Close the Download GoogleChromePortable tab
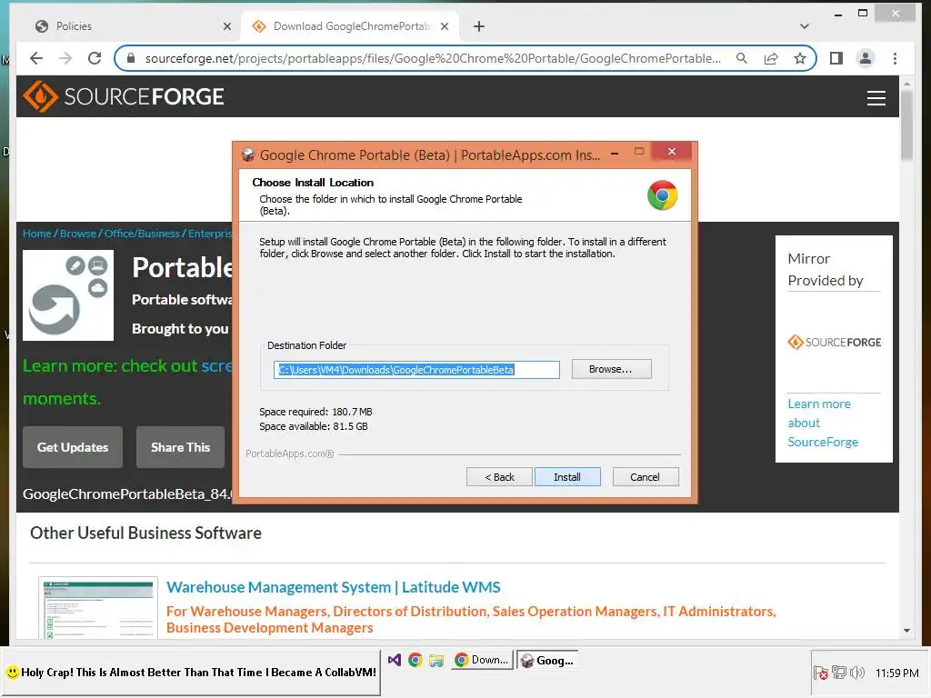Viewport: 931px width, 698px height. (444, 26)
